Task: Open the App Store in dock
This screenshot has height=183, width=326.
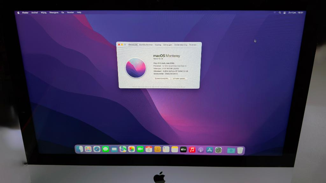Action: (x=209, y=150)
